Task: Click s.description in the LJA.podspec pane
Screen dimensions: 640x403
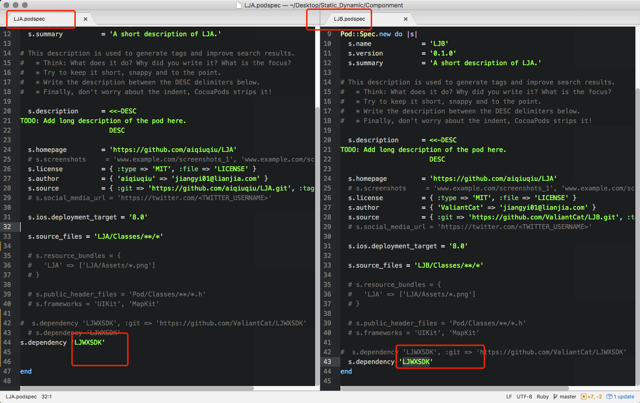Action: pos(53,111)
